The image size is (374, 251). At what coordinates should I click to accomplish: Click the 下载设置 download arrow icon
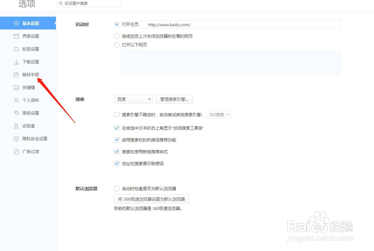pos(16,61)
